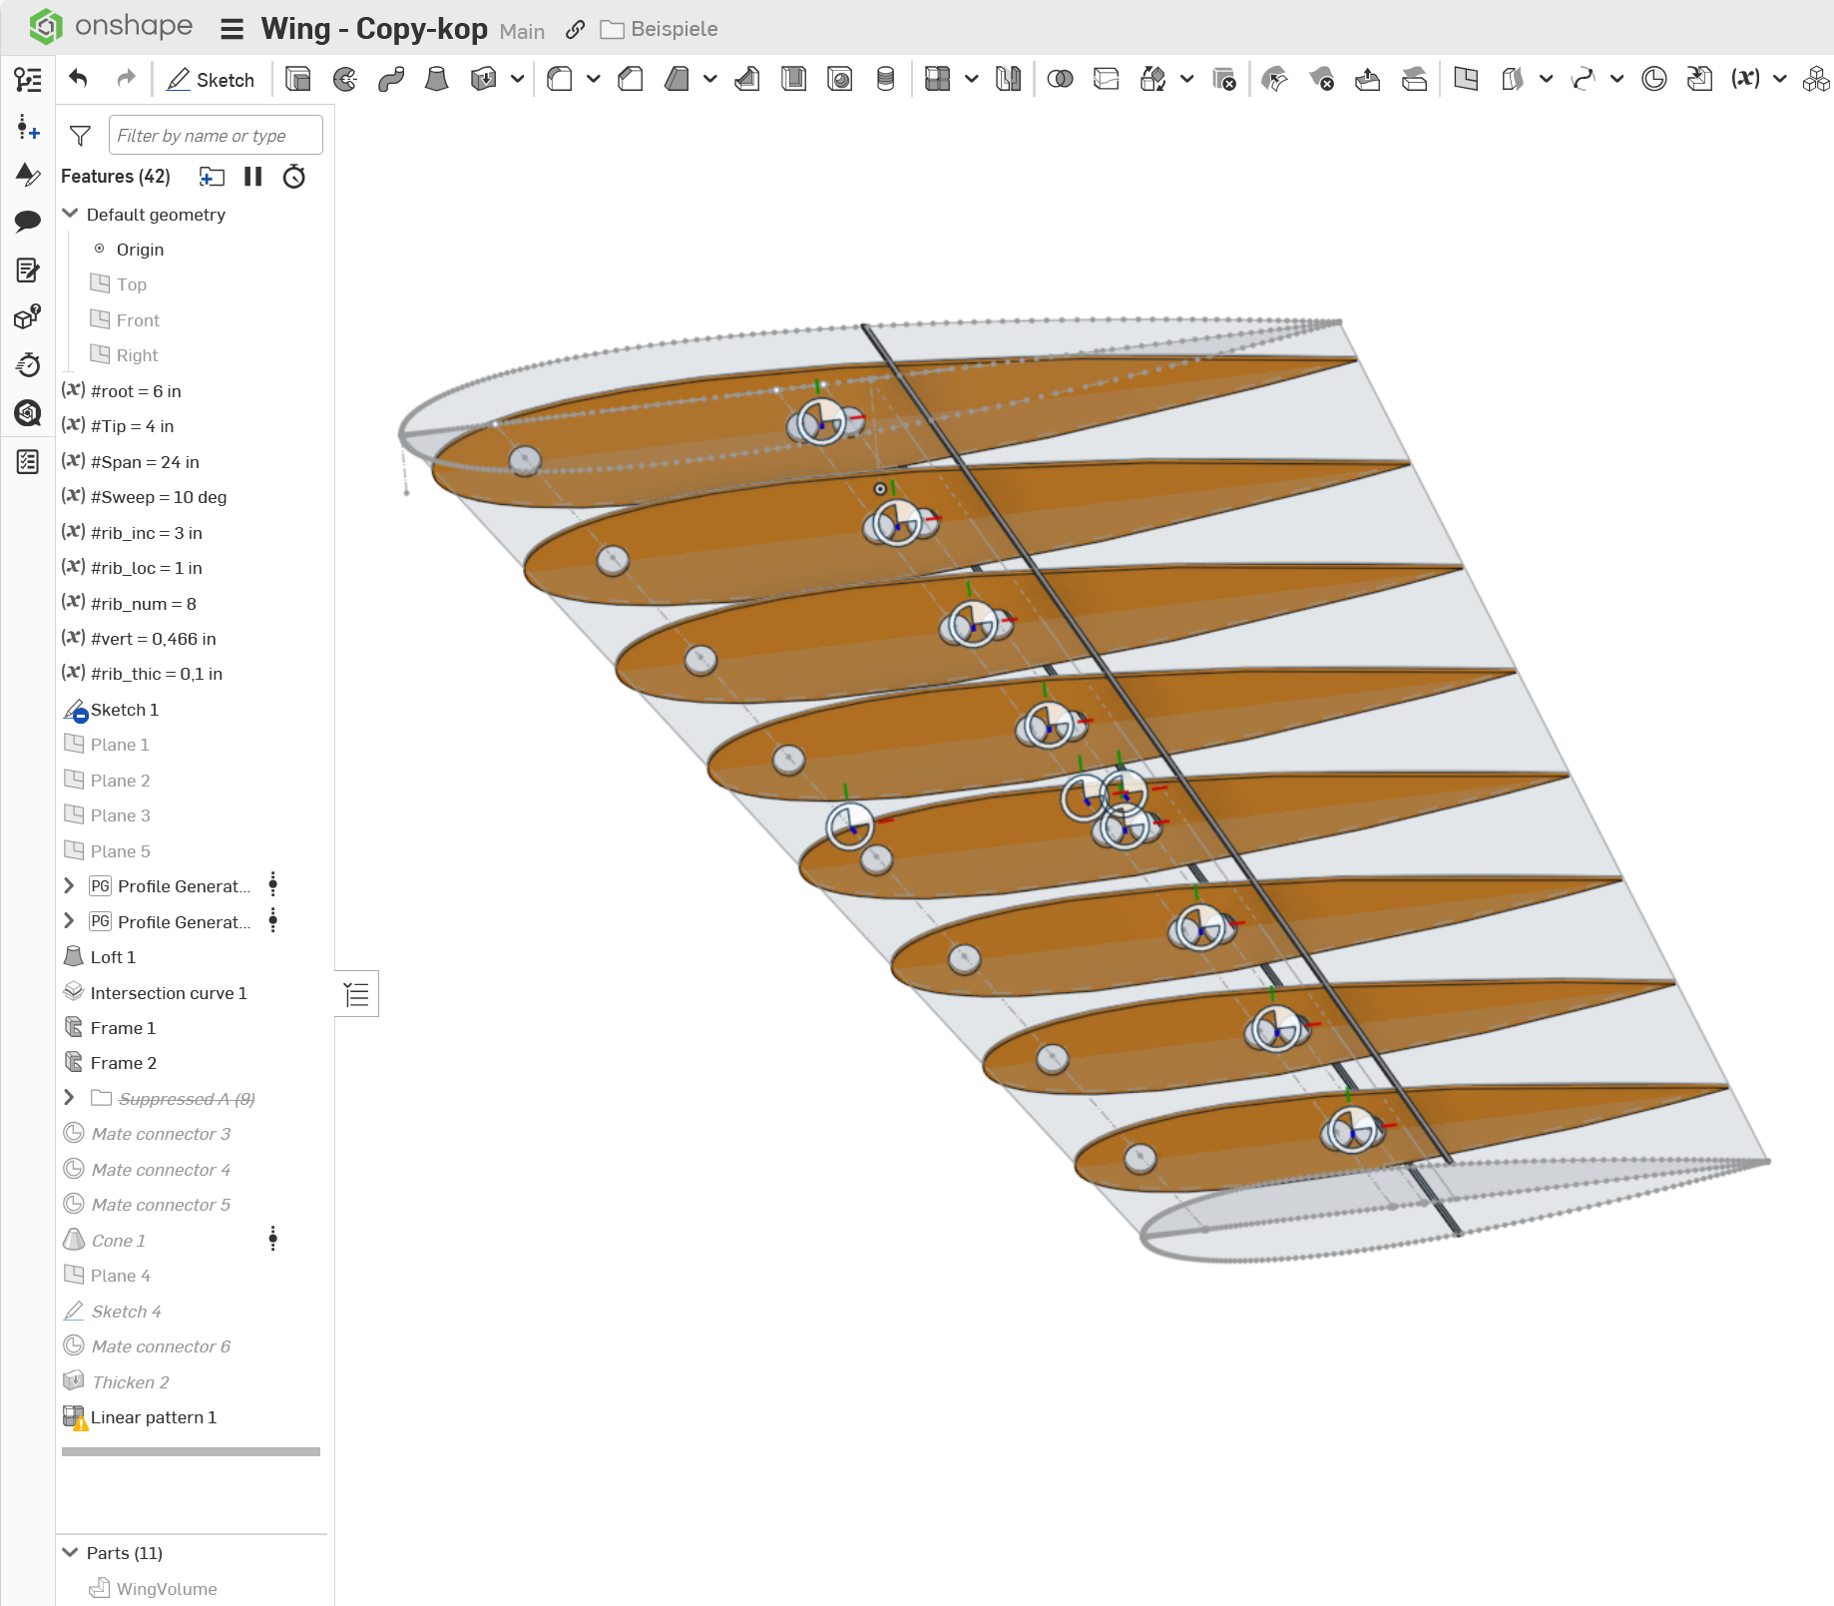Collapse the Default geometry group
The image size is (1834, 1606).
(x=70, y=214)
